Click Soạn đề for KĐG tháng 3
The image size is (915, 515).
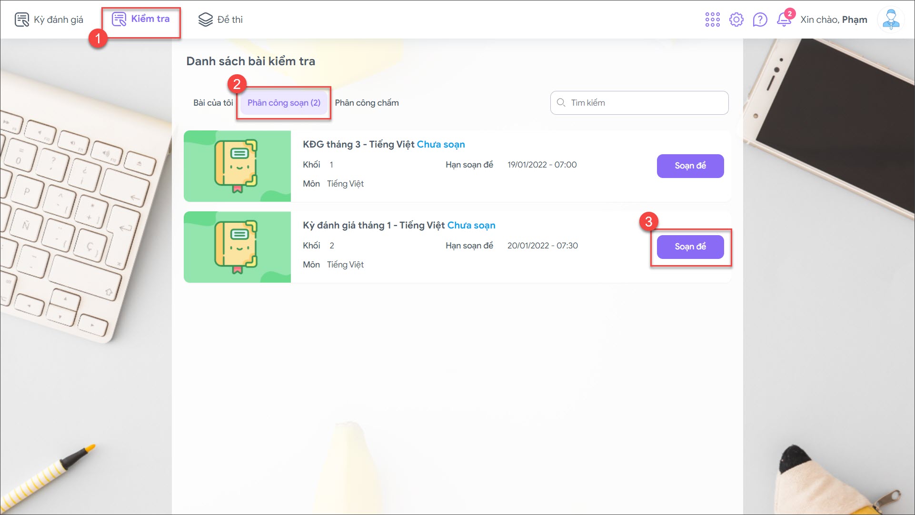[x=690, y=166]
